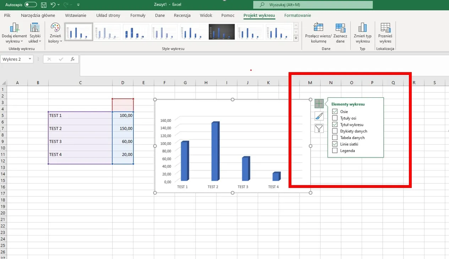Expand the Dodaj element wykresu dropdown
Screen dimensions: 449x259
pos(14,33)
